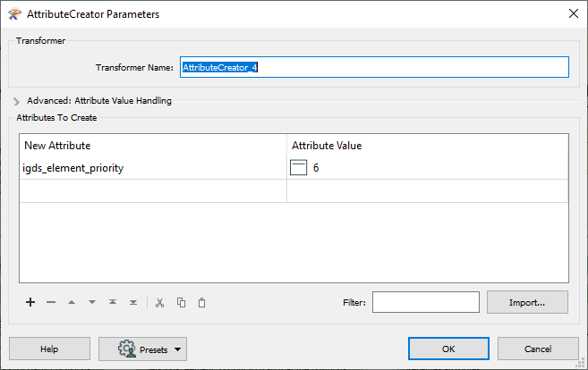Select the igds_element_priority attribute cell

(x=153, y=168)
